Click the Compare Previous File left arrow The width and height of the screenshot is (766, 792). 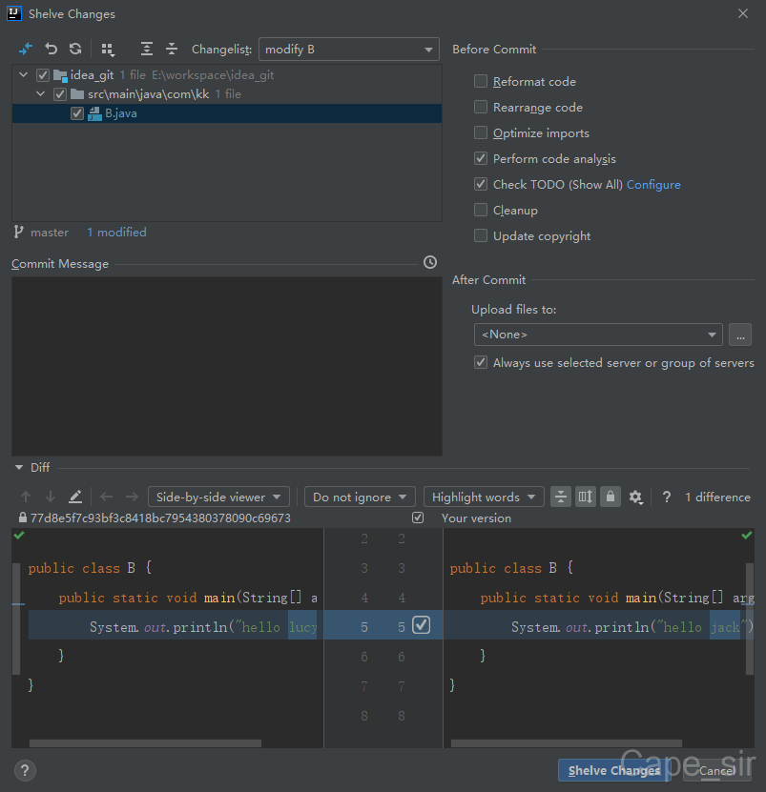click(x=106, y=497)
